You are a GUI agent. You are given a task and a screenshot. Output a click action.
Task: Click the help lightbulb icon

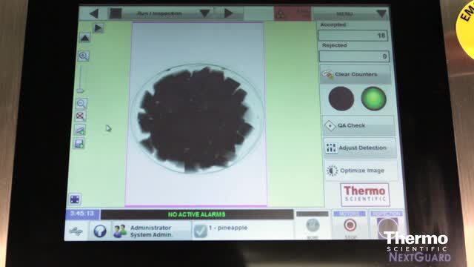click(100, 231)
